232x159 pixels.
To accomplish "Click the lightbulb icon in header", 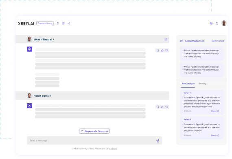I will (x=58, y=23).
